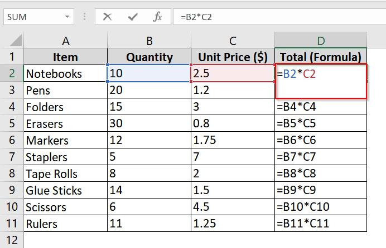Viewport: 386px width, 248px height.
Task: Select column C header
Action: pos(233,40)
